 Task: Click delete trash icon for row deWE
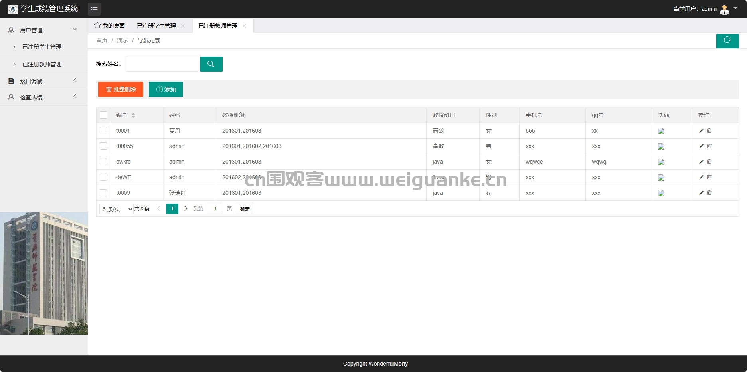[x=709, y=177]
